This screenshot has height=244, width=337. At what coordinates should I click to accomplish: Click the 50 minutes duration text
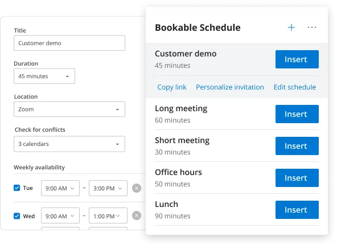click(172, 184)
